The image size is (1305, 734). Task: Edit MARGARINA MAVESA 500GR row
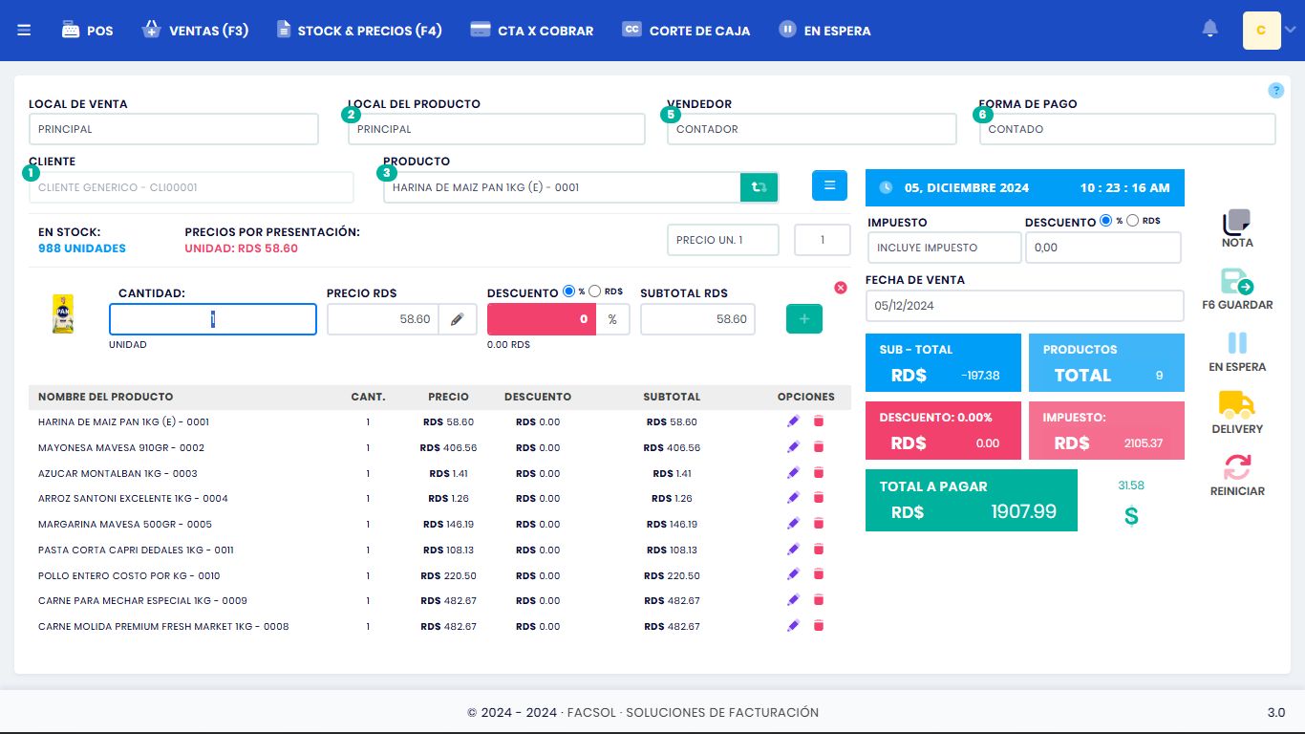[793, 524]
